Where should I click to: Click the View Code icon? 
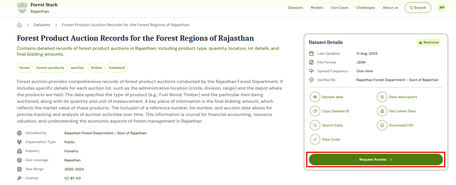[315, 139]
